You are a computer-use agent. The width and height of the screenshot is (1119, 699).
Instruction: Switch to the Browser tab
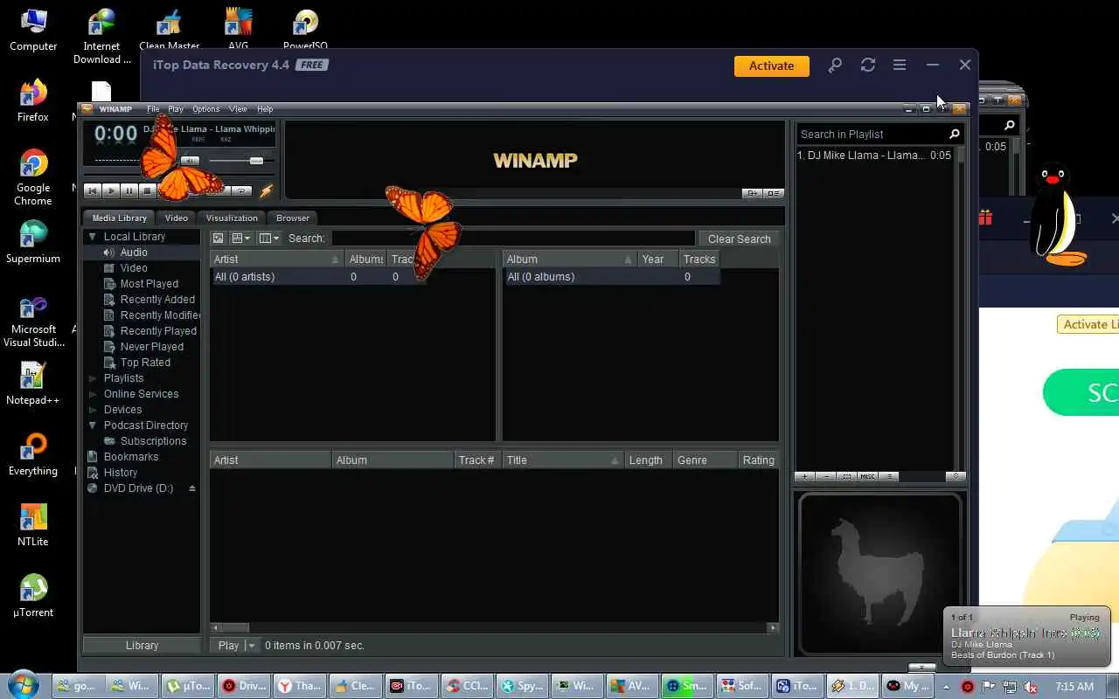pos(293,218)
